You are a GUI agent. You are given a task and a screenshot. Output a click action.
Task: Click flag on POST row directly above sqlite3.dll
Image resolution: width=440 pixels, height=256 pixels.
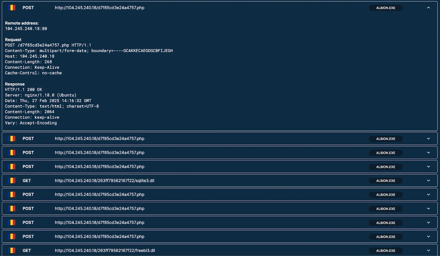pos(12,167)
